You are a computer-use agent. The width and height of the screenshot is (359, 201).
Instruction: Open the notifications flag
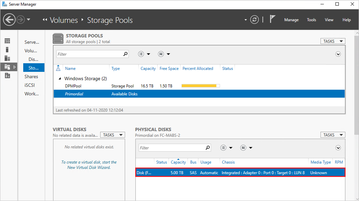[272, 19]
